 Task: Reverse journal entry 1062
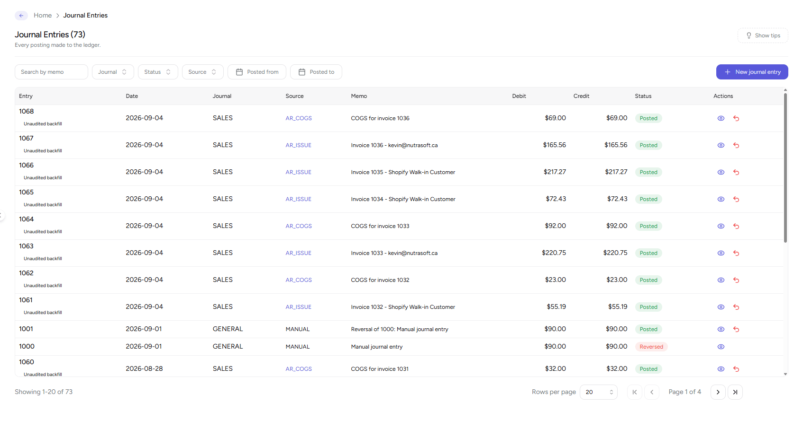tap(736, 280)
